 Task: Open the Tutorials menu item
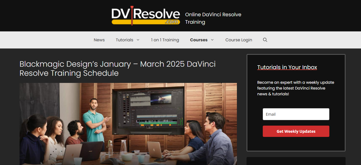point(124,40)
